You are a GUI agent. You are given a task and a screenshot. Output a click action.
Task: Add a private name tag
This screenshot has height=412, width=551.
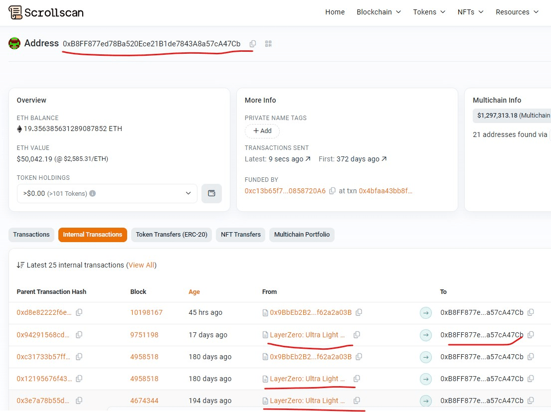pyautogui.click(x=262, y=131)
